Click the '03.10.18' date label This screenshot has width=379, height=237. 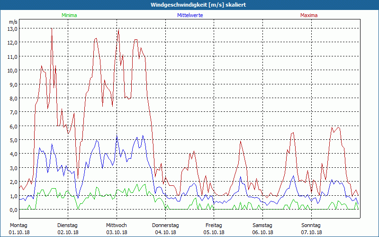click(x=117, y=232)
